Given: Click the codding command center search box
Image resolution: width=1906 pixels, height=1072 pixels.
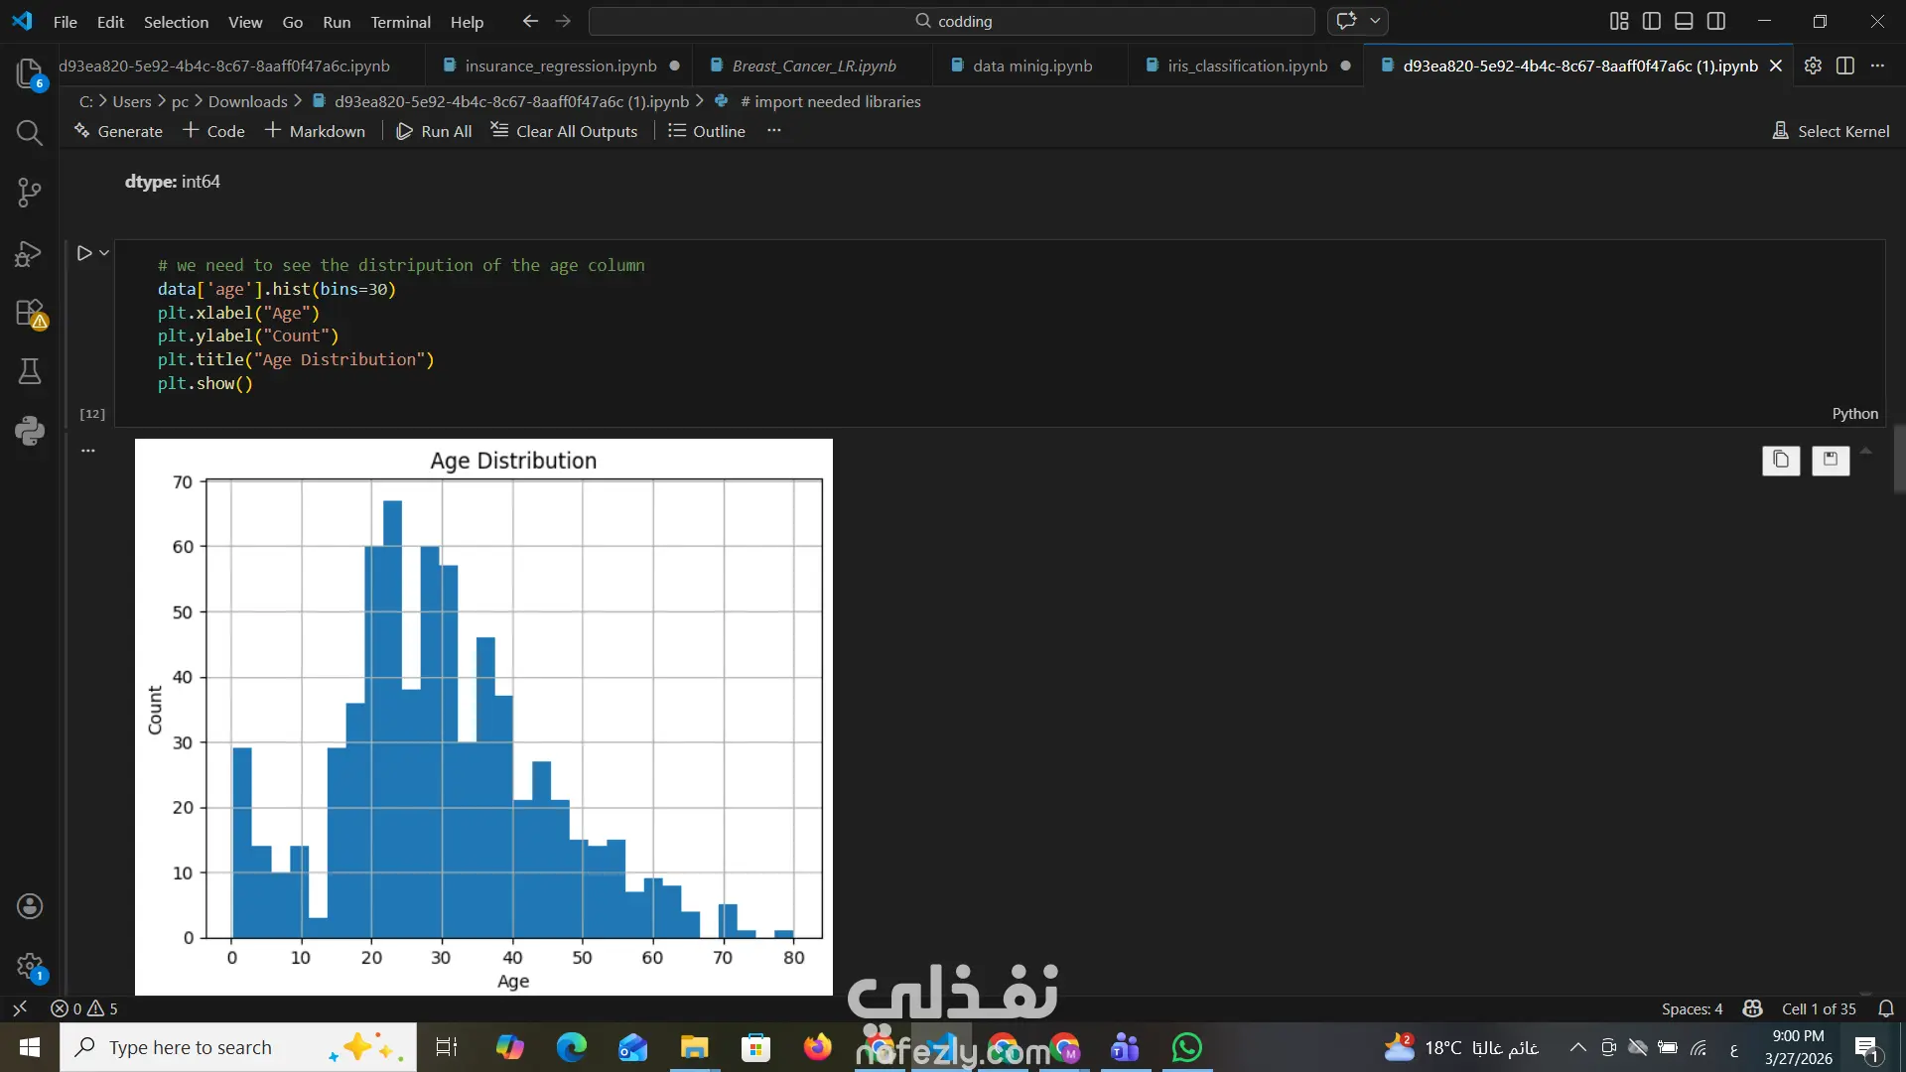Looking at the screenshot, I should (x=951, y=21).
